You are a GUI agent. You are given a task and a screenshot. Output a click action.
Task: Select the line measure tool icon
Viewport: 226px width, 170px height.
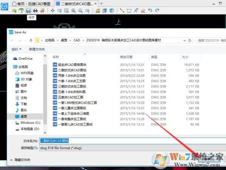tap(122, 11)
